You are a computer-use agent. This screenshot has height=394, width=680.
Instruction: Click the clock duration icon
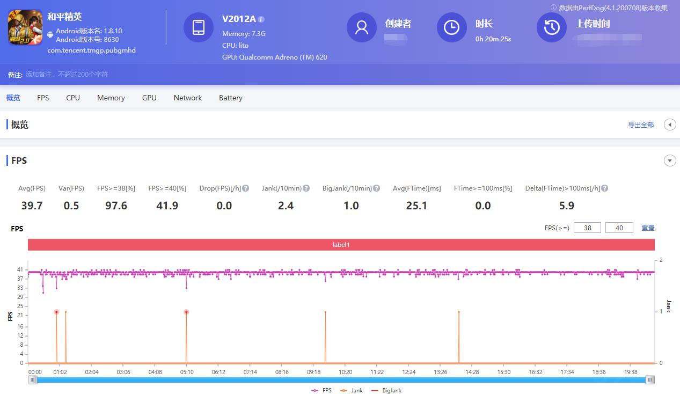[x=451, y=27]
